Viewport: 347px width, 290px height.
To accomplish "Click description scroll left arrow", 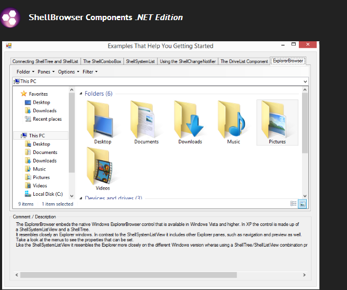I will pos(17,275).
